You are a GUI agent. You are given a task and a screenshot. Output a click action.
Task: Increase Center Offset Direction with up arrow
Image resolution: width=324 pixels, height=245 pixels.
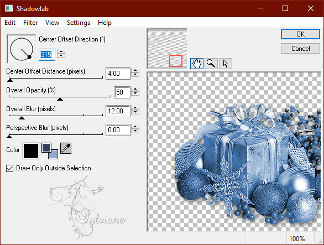click(x=61, y=51)
